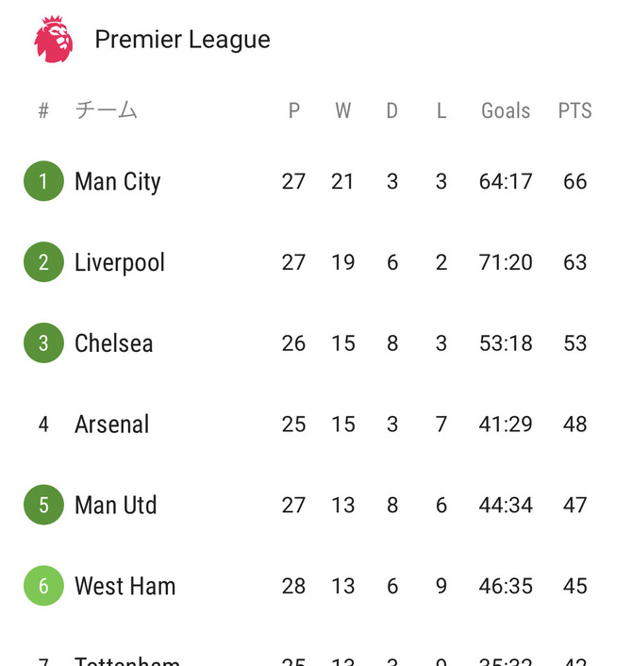Select the light green rank 6 badge

43,586
